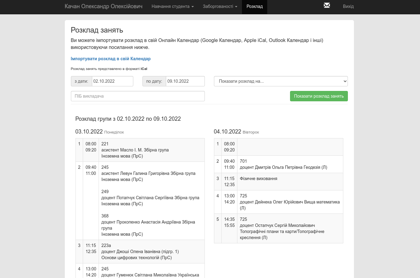This screenshot has width=420, height=278.
Task: Click the student name Качан Олександр Олексійович
Action: pyautogui.click(x=103, y=6)
